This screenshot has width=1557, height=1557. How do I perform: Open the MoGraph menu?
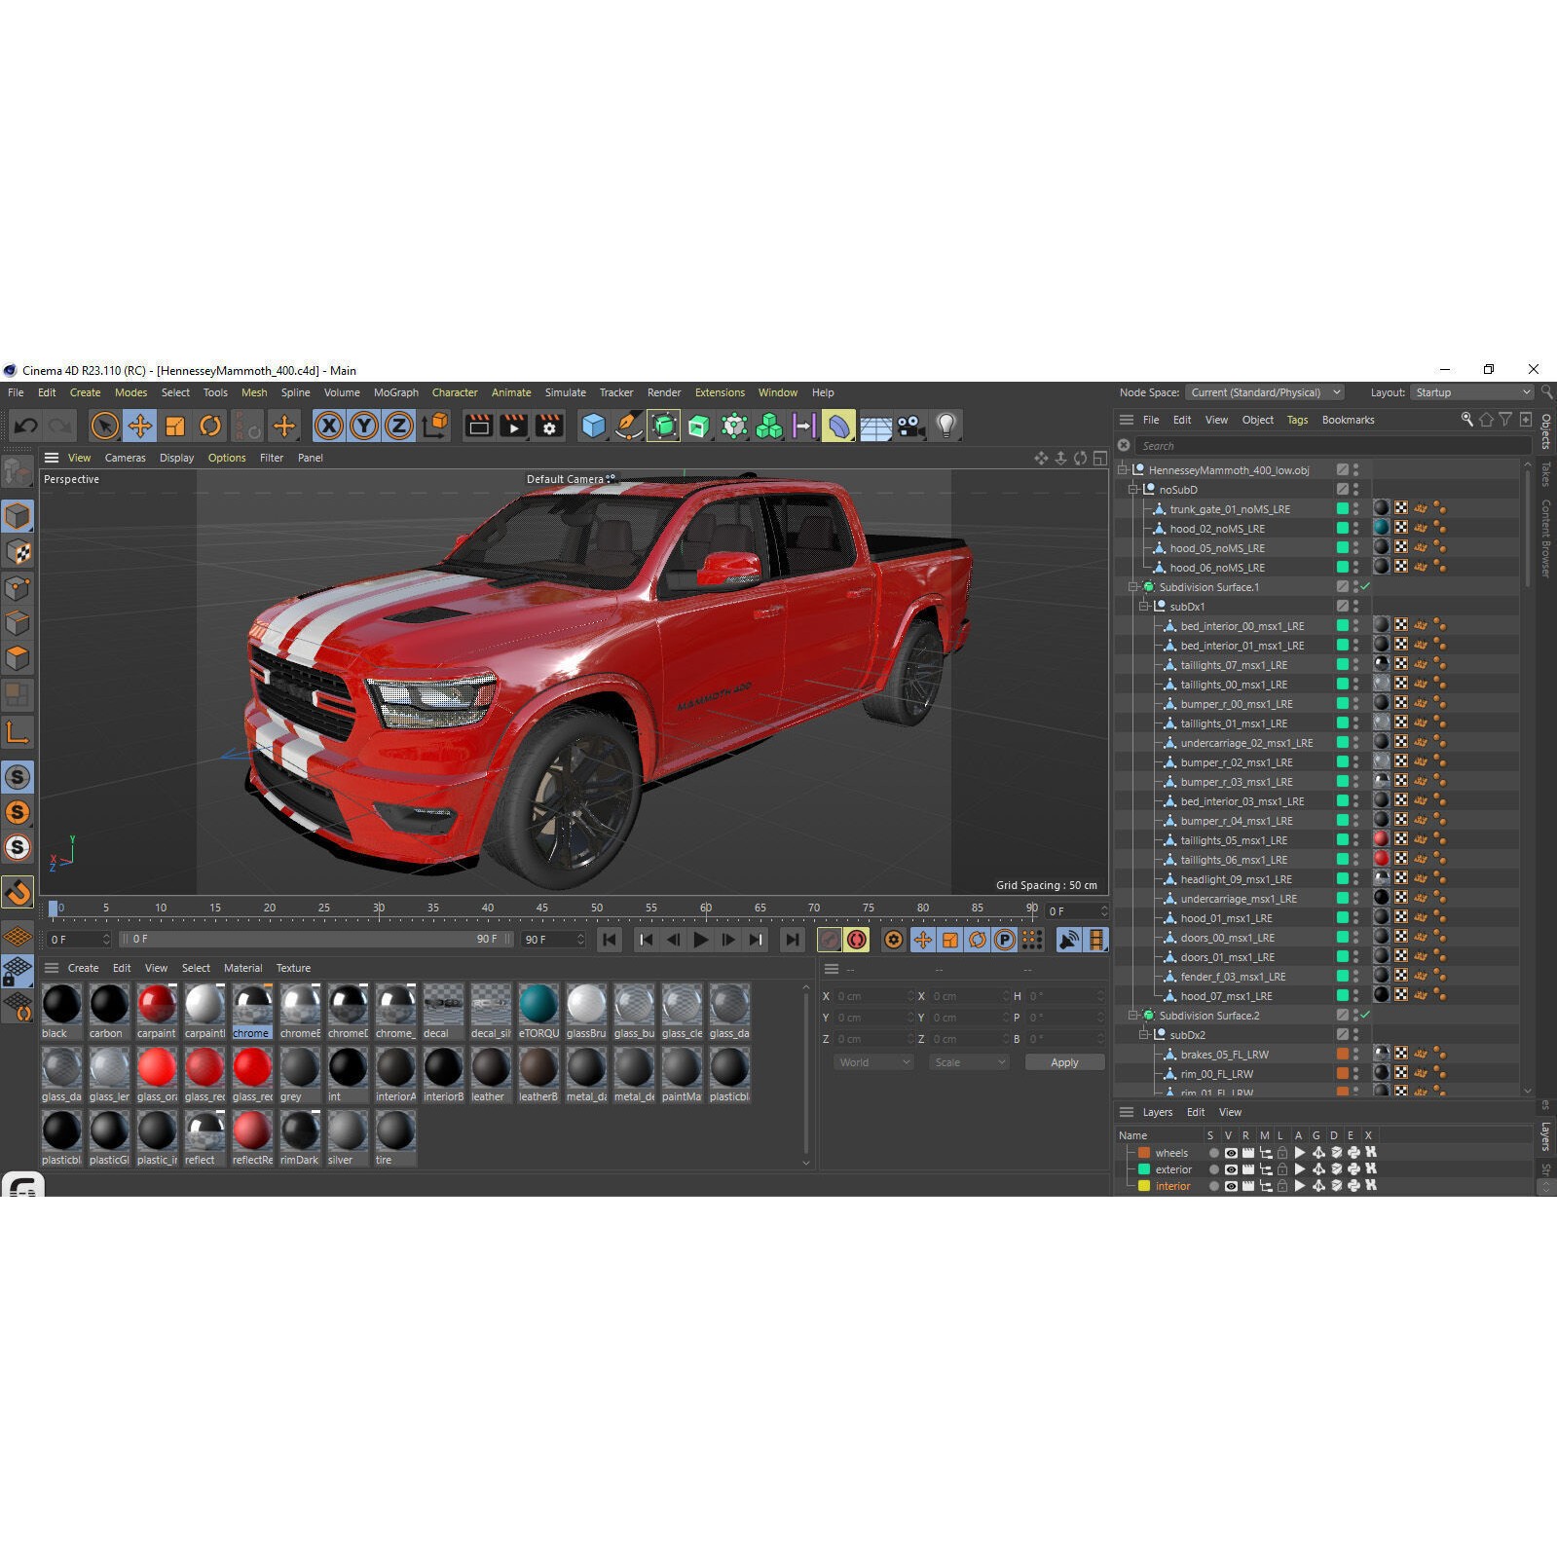pyautogui.click(x=396, y=392)
